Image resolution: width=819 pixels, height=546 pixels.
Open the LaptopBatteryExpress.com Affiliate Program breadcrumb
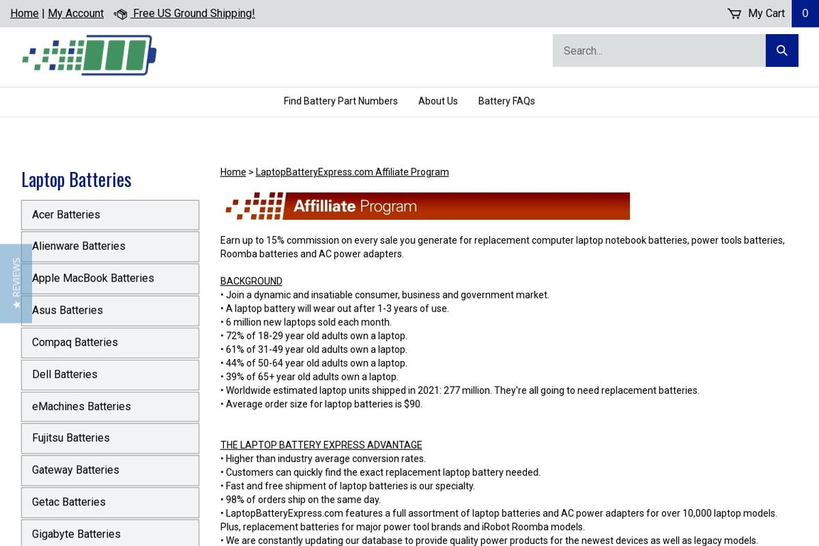352,172
